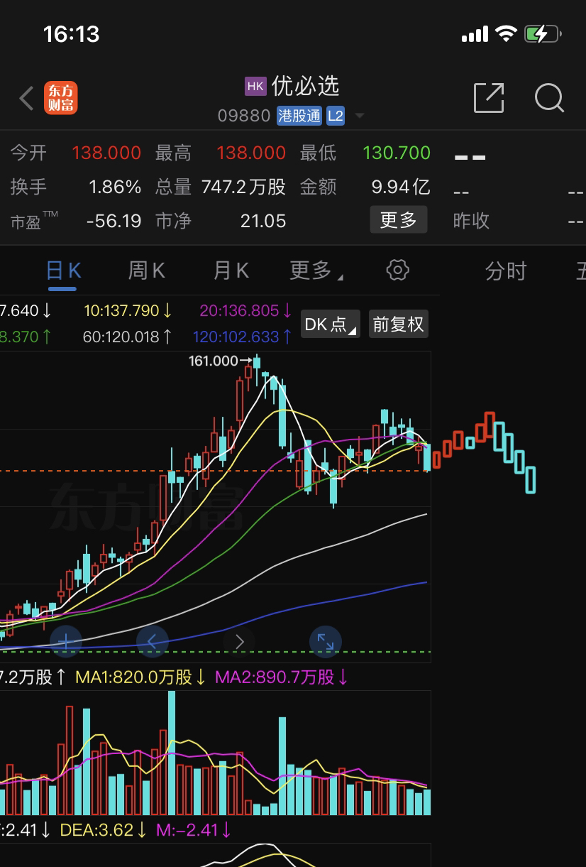The height and width of the screenshot is (867, 586).
Task: Tap the MACD M:-2.41 label
Action: click(194, 829)
